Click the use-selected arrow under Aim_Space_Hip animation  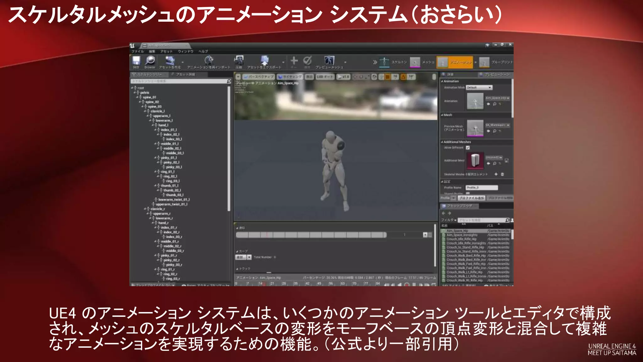tap(488, 104)
